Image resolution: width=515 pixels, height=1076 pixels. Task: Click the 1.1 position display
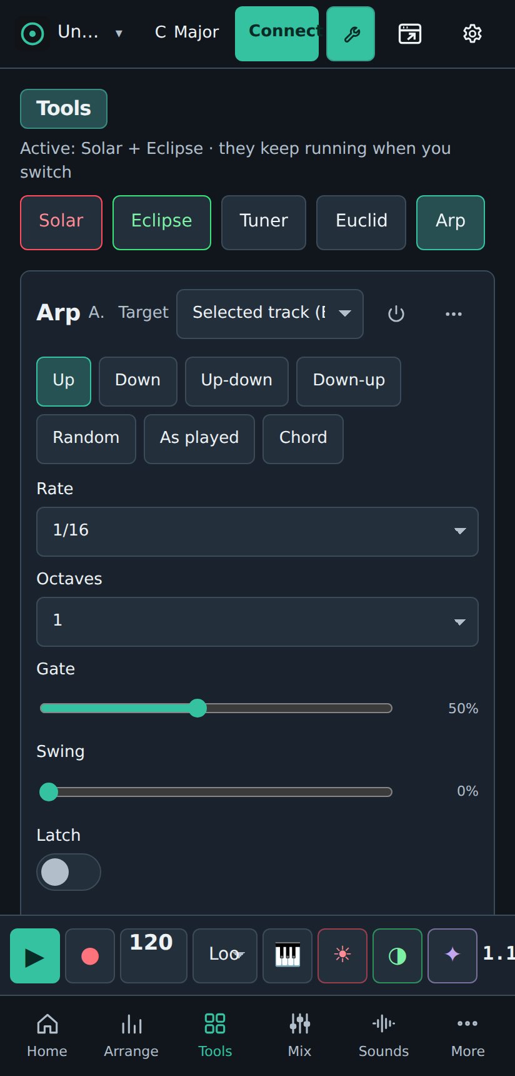point(499,953)
